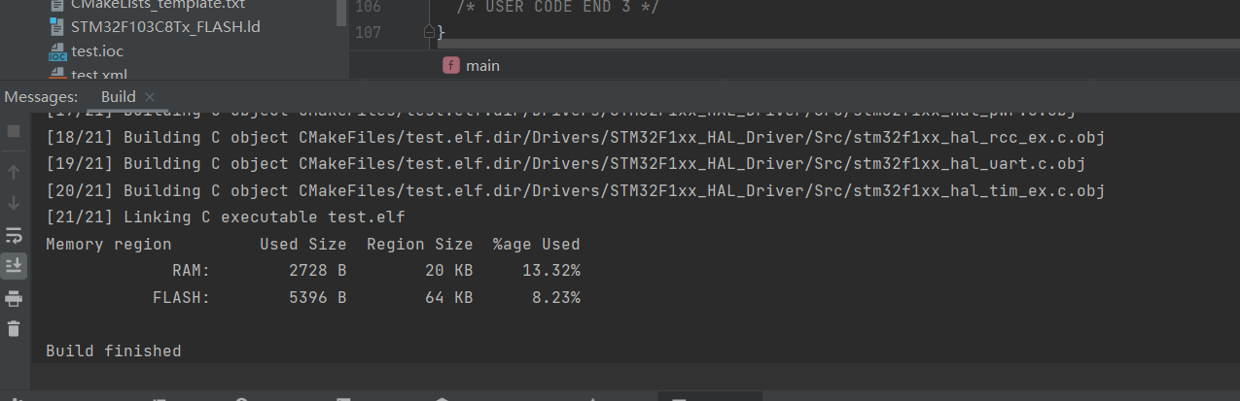Click the Region Size column header

420,244
